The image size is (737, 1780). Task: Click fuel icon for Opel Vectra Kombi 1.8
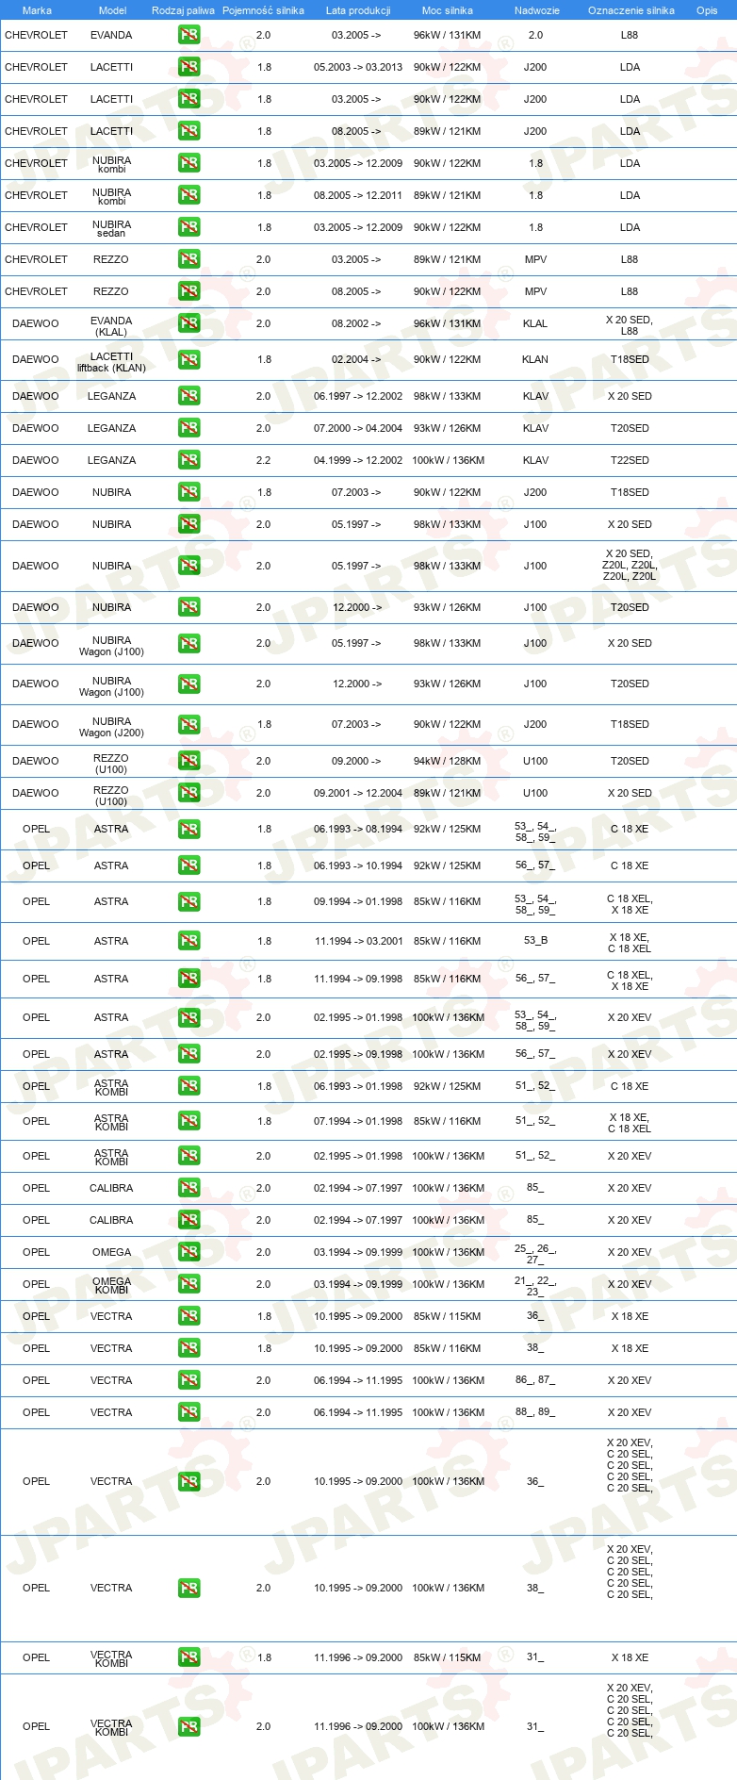tap(188, 1657)
